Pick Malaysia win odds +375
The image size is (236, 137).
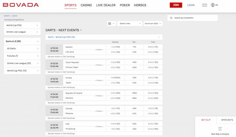coord(134,113)
